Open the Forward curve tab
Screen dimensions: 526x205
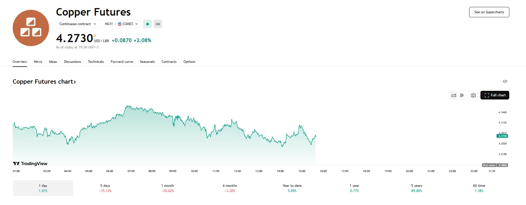tap(122, 62)
